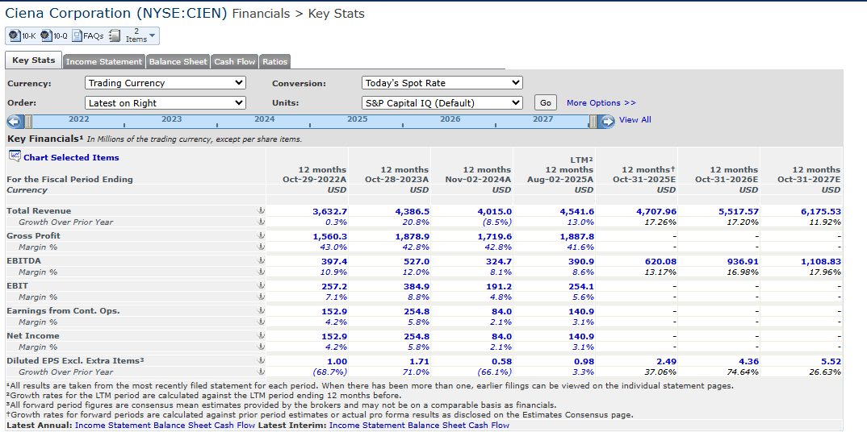
Task: Click the chart icon in EBITDA row
Action: click(x=261, y=261)
